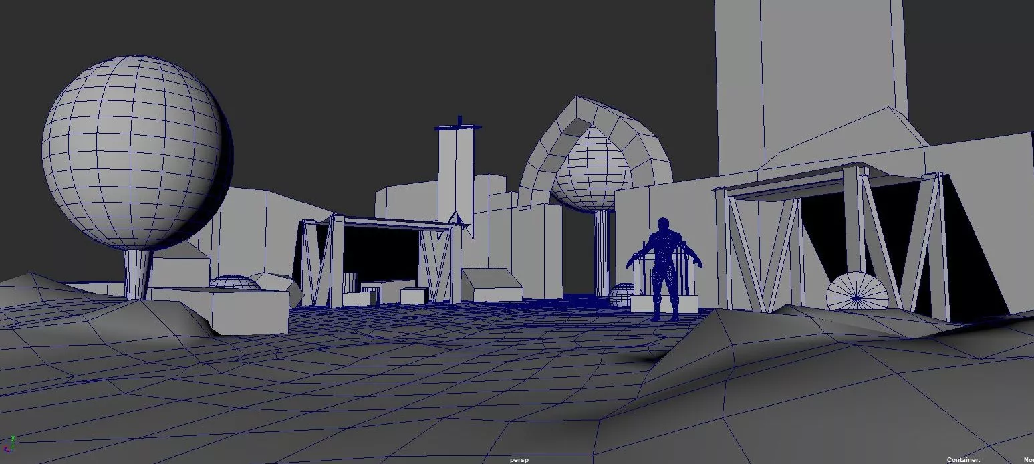Click the XYZ axis orientation gizmo
Image resolution: width=1034 pixels, height=464 pixels.
(x=8, y=445)
